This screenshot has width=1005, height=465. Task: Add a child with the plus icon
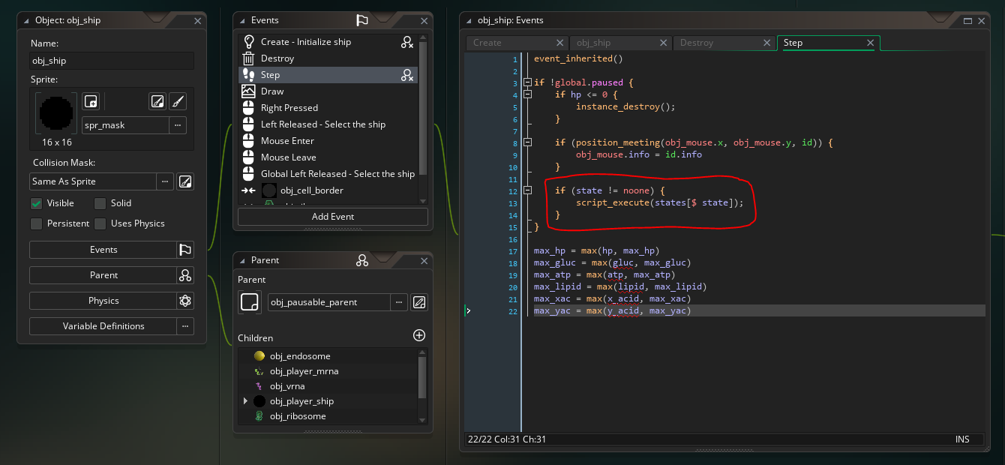(x=419, y=335)
